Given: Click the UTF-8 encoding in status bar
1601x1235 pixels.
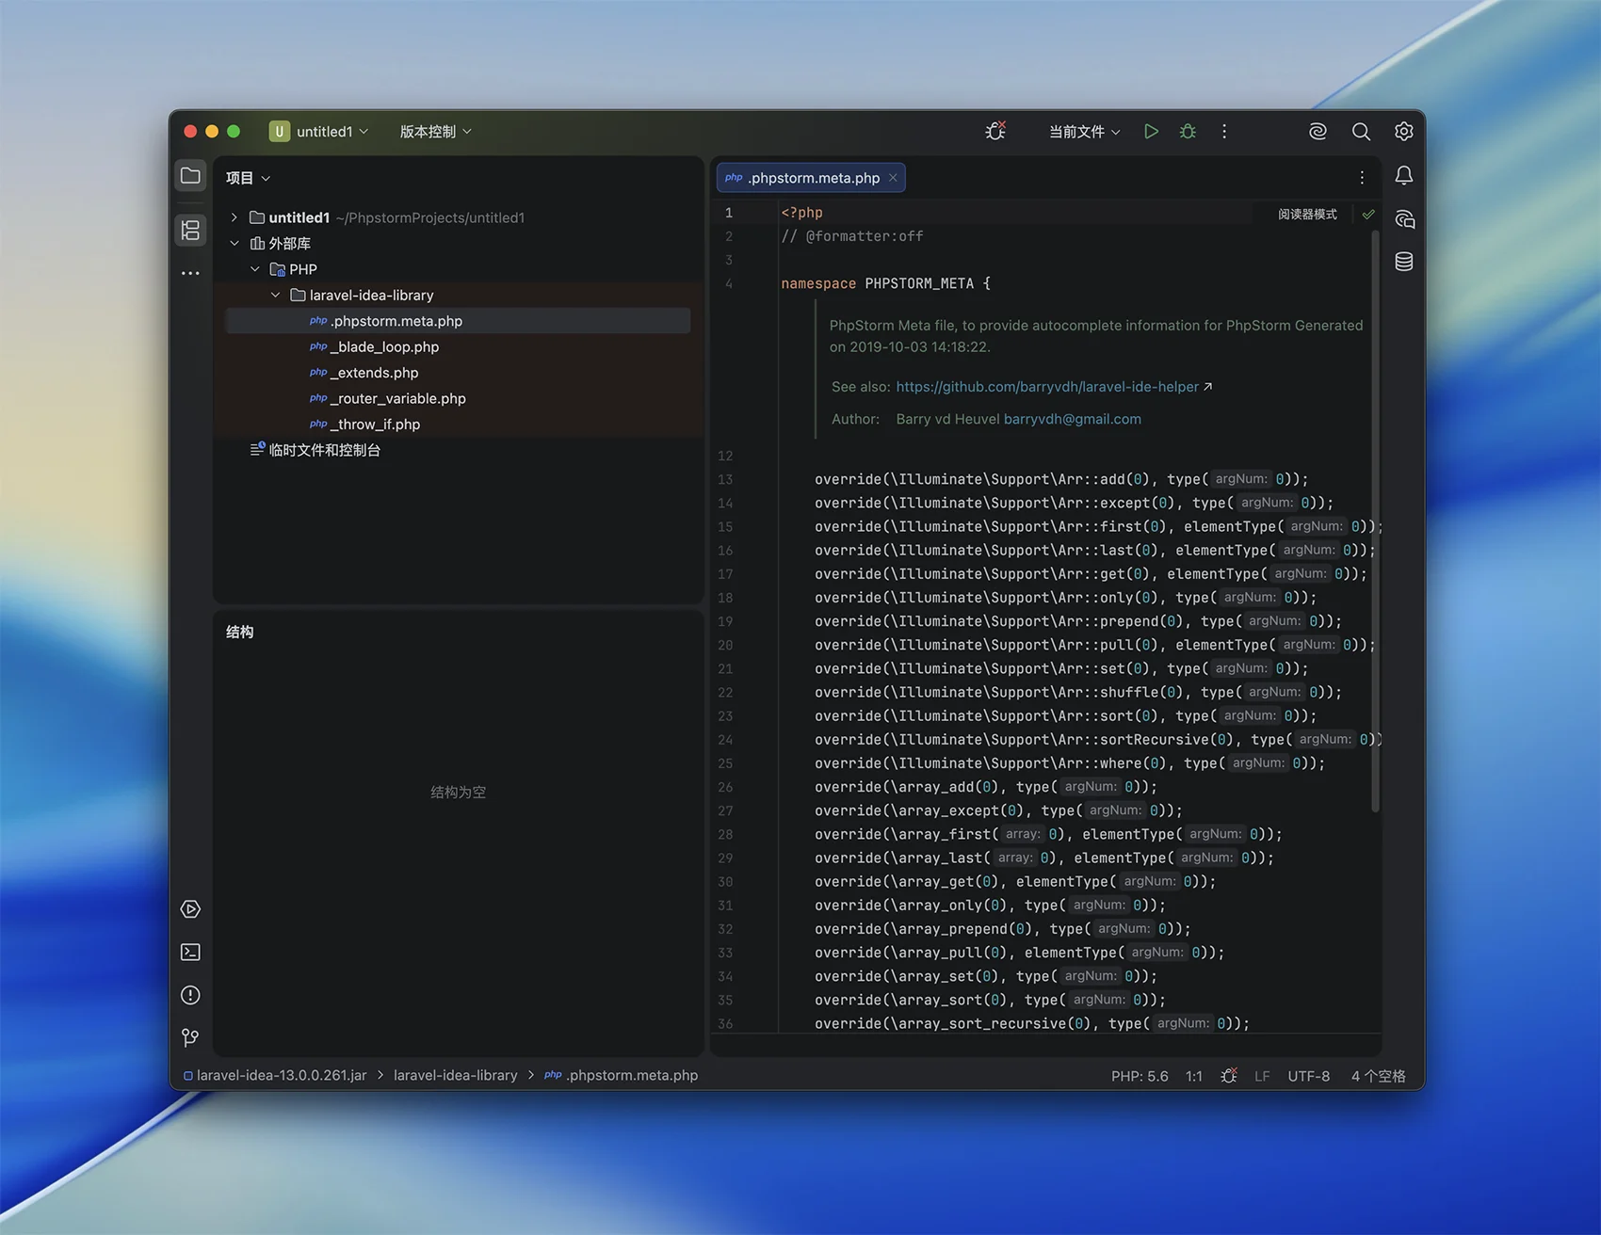Looking at the screenshot, I should [1308, 1076].
